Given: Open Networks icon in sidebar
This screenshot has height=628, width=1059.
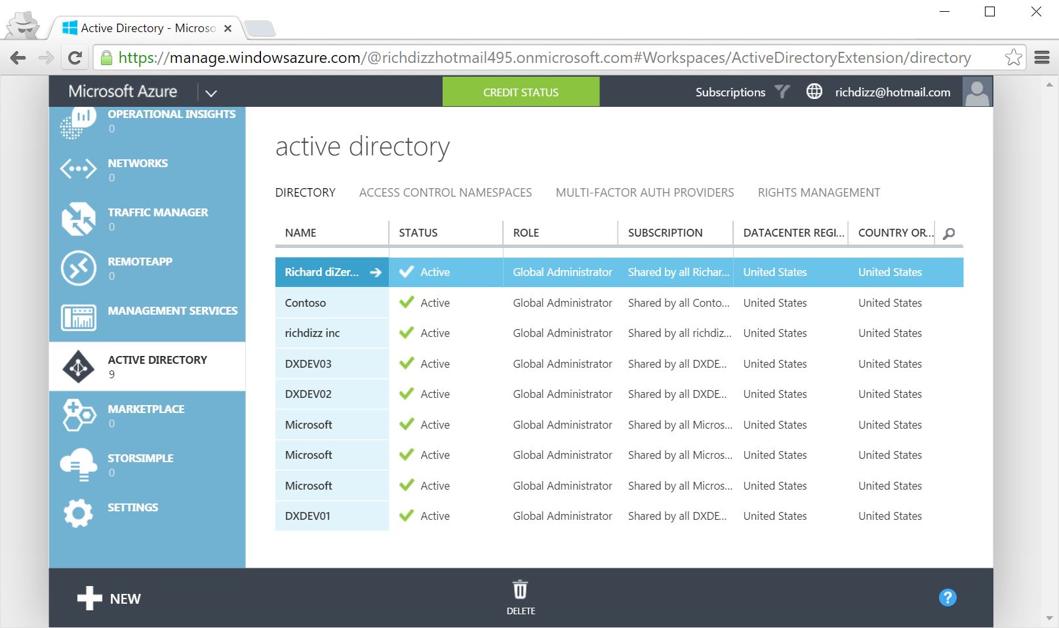Looking at the screenshot, I should click(x=78, y=169).
